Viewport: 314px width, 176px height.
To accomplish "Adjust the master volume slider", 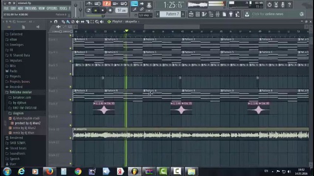I will pyautogui.click(x=76, y=10).
